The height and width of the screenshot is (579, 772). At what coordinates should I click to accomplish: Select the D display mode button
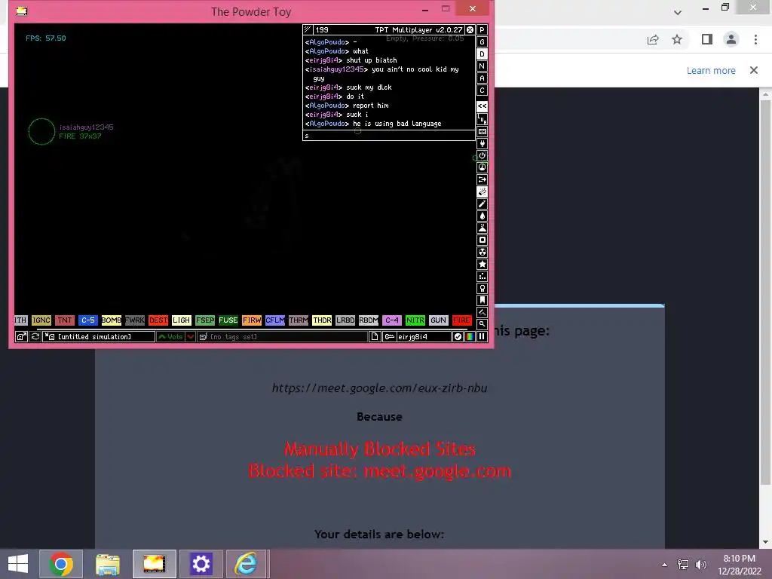click(x=482, y=54)
